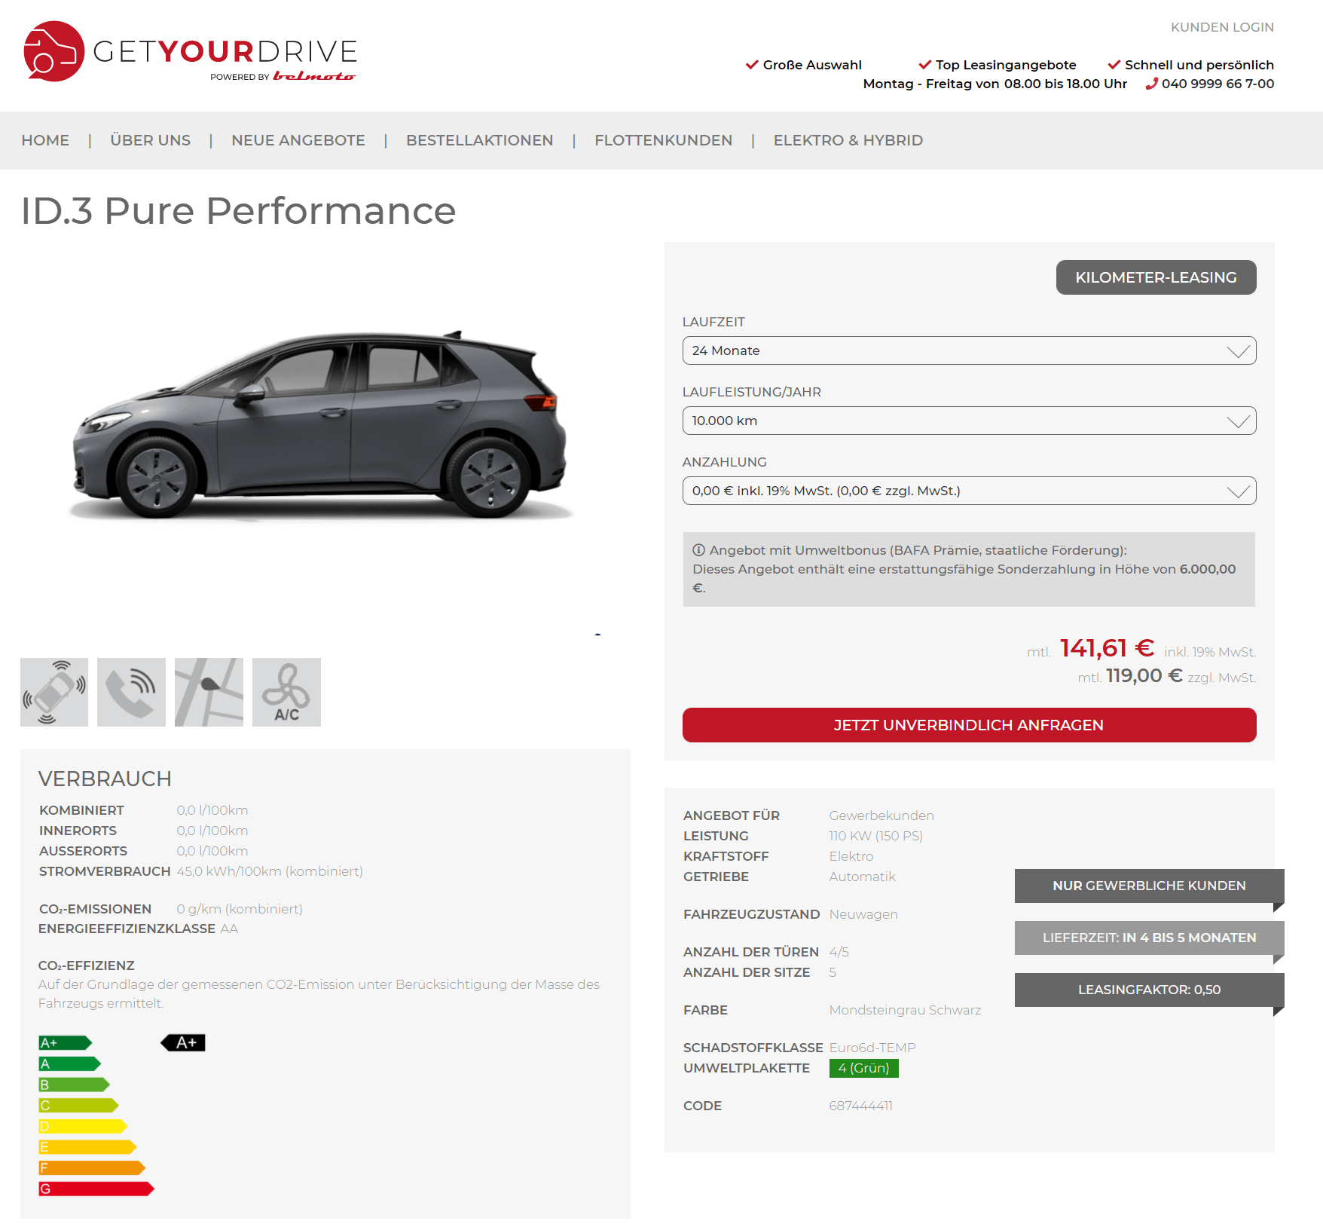Open ÜBER UNS menu item
This screenshot has width=1323, height=1224.
(150, 140)
